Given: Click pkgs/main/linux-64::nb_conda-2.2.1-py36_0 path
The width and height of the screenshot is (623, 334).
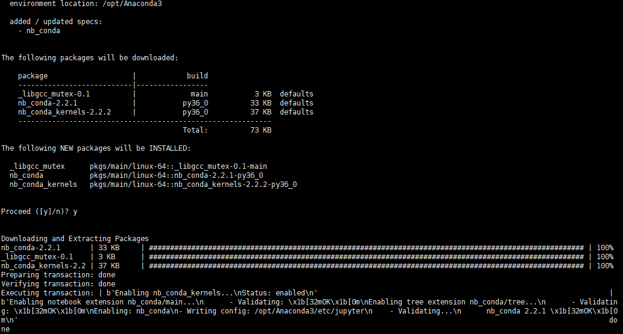Looking at the screenshot, I should tap(176, 175).
